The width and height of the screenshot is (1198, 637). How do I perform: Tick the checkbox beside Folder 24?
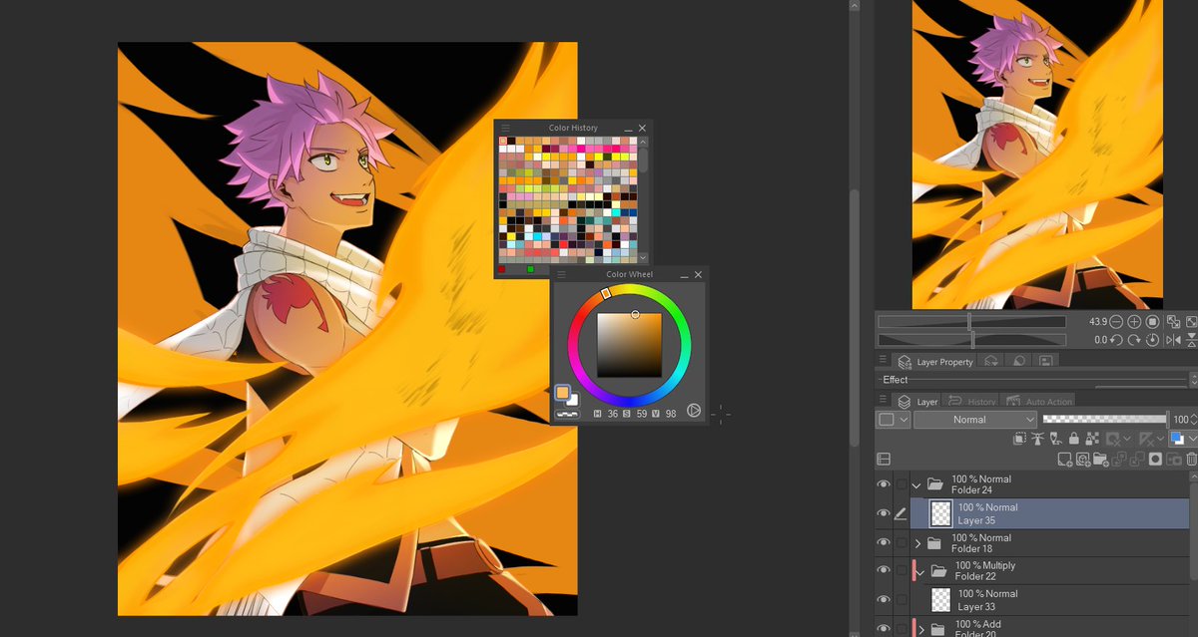[x=901, y=484]
